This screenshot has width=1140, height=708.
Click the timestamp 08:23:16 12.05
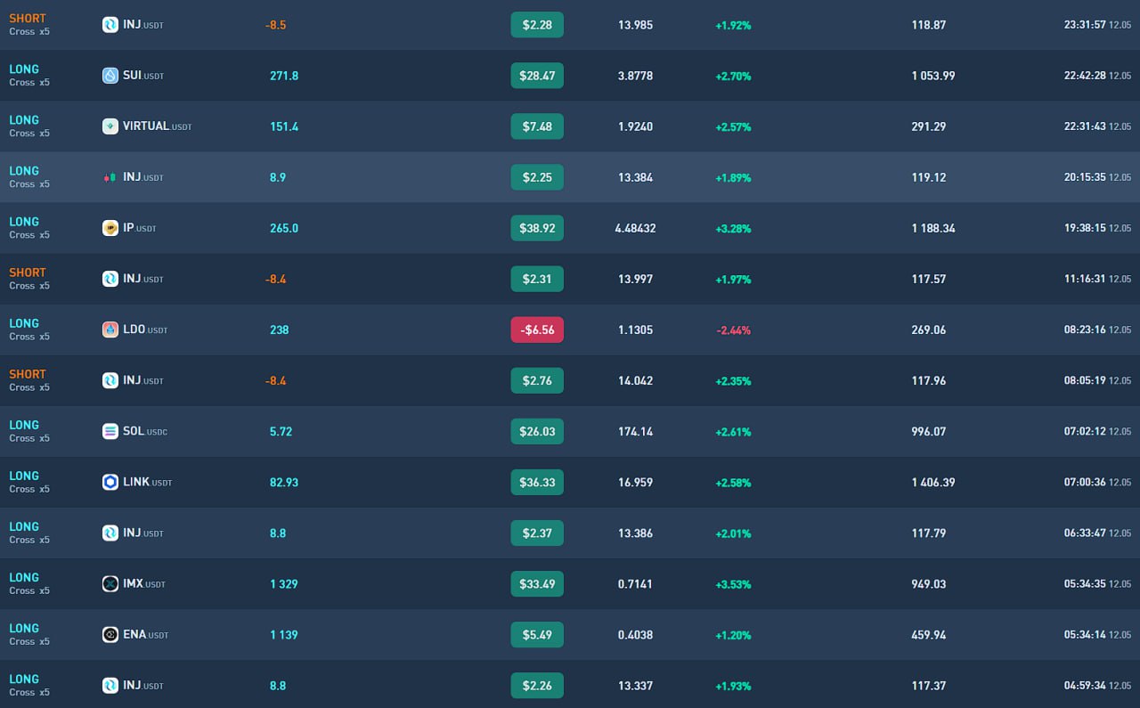1097,330
